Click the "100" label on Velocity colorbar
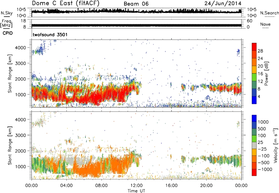The width and height of the screenshot is (279, 193). pyautogui.click(x=263, y=136)
